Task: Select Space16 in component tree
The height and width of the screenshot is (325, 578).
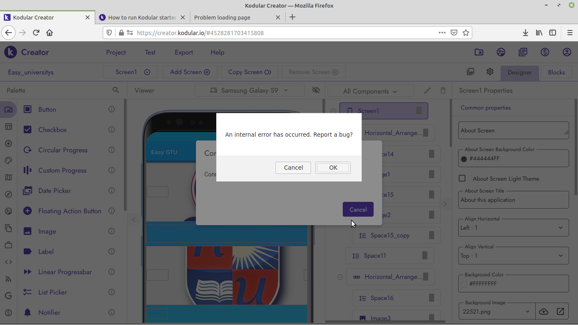Action: point(396,298)
